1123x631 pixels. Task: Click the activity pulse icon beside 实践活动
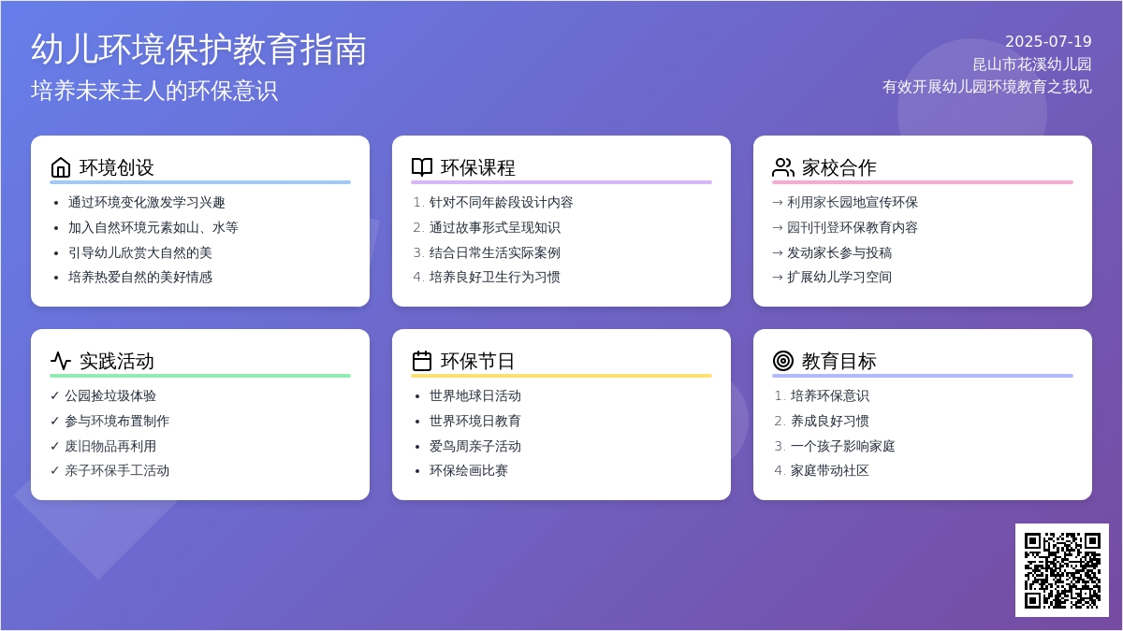tap(61, 361)
